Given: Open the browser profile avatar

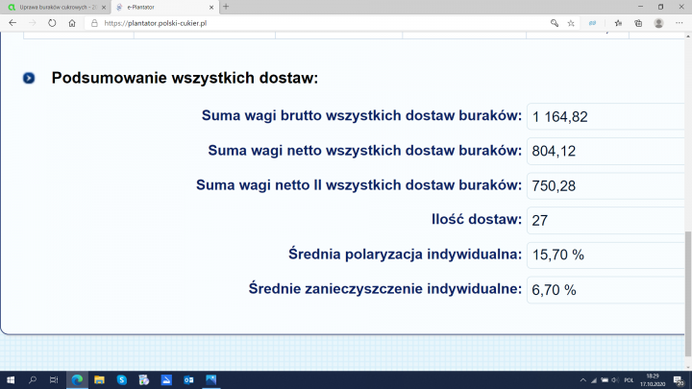Looking at the screenshot, I should point(658,23).
